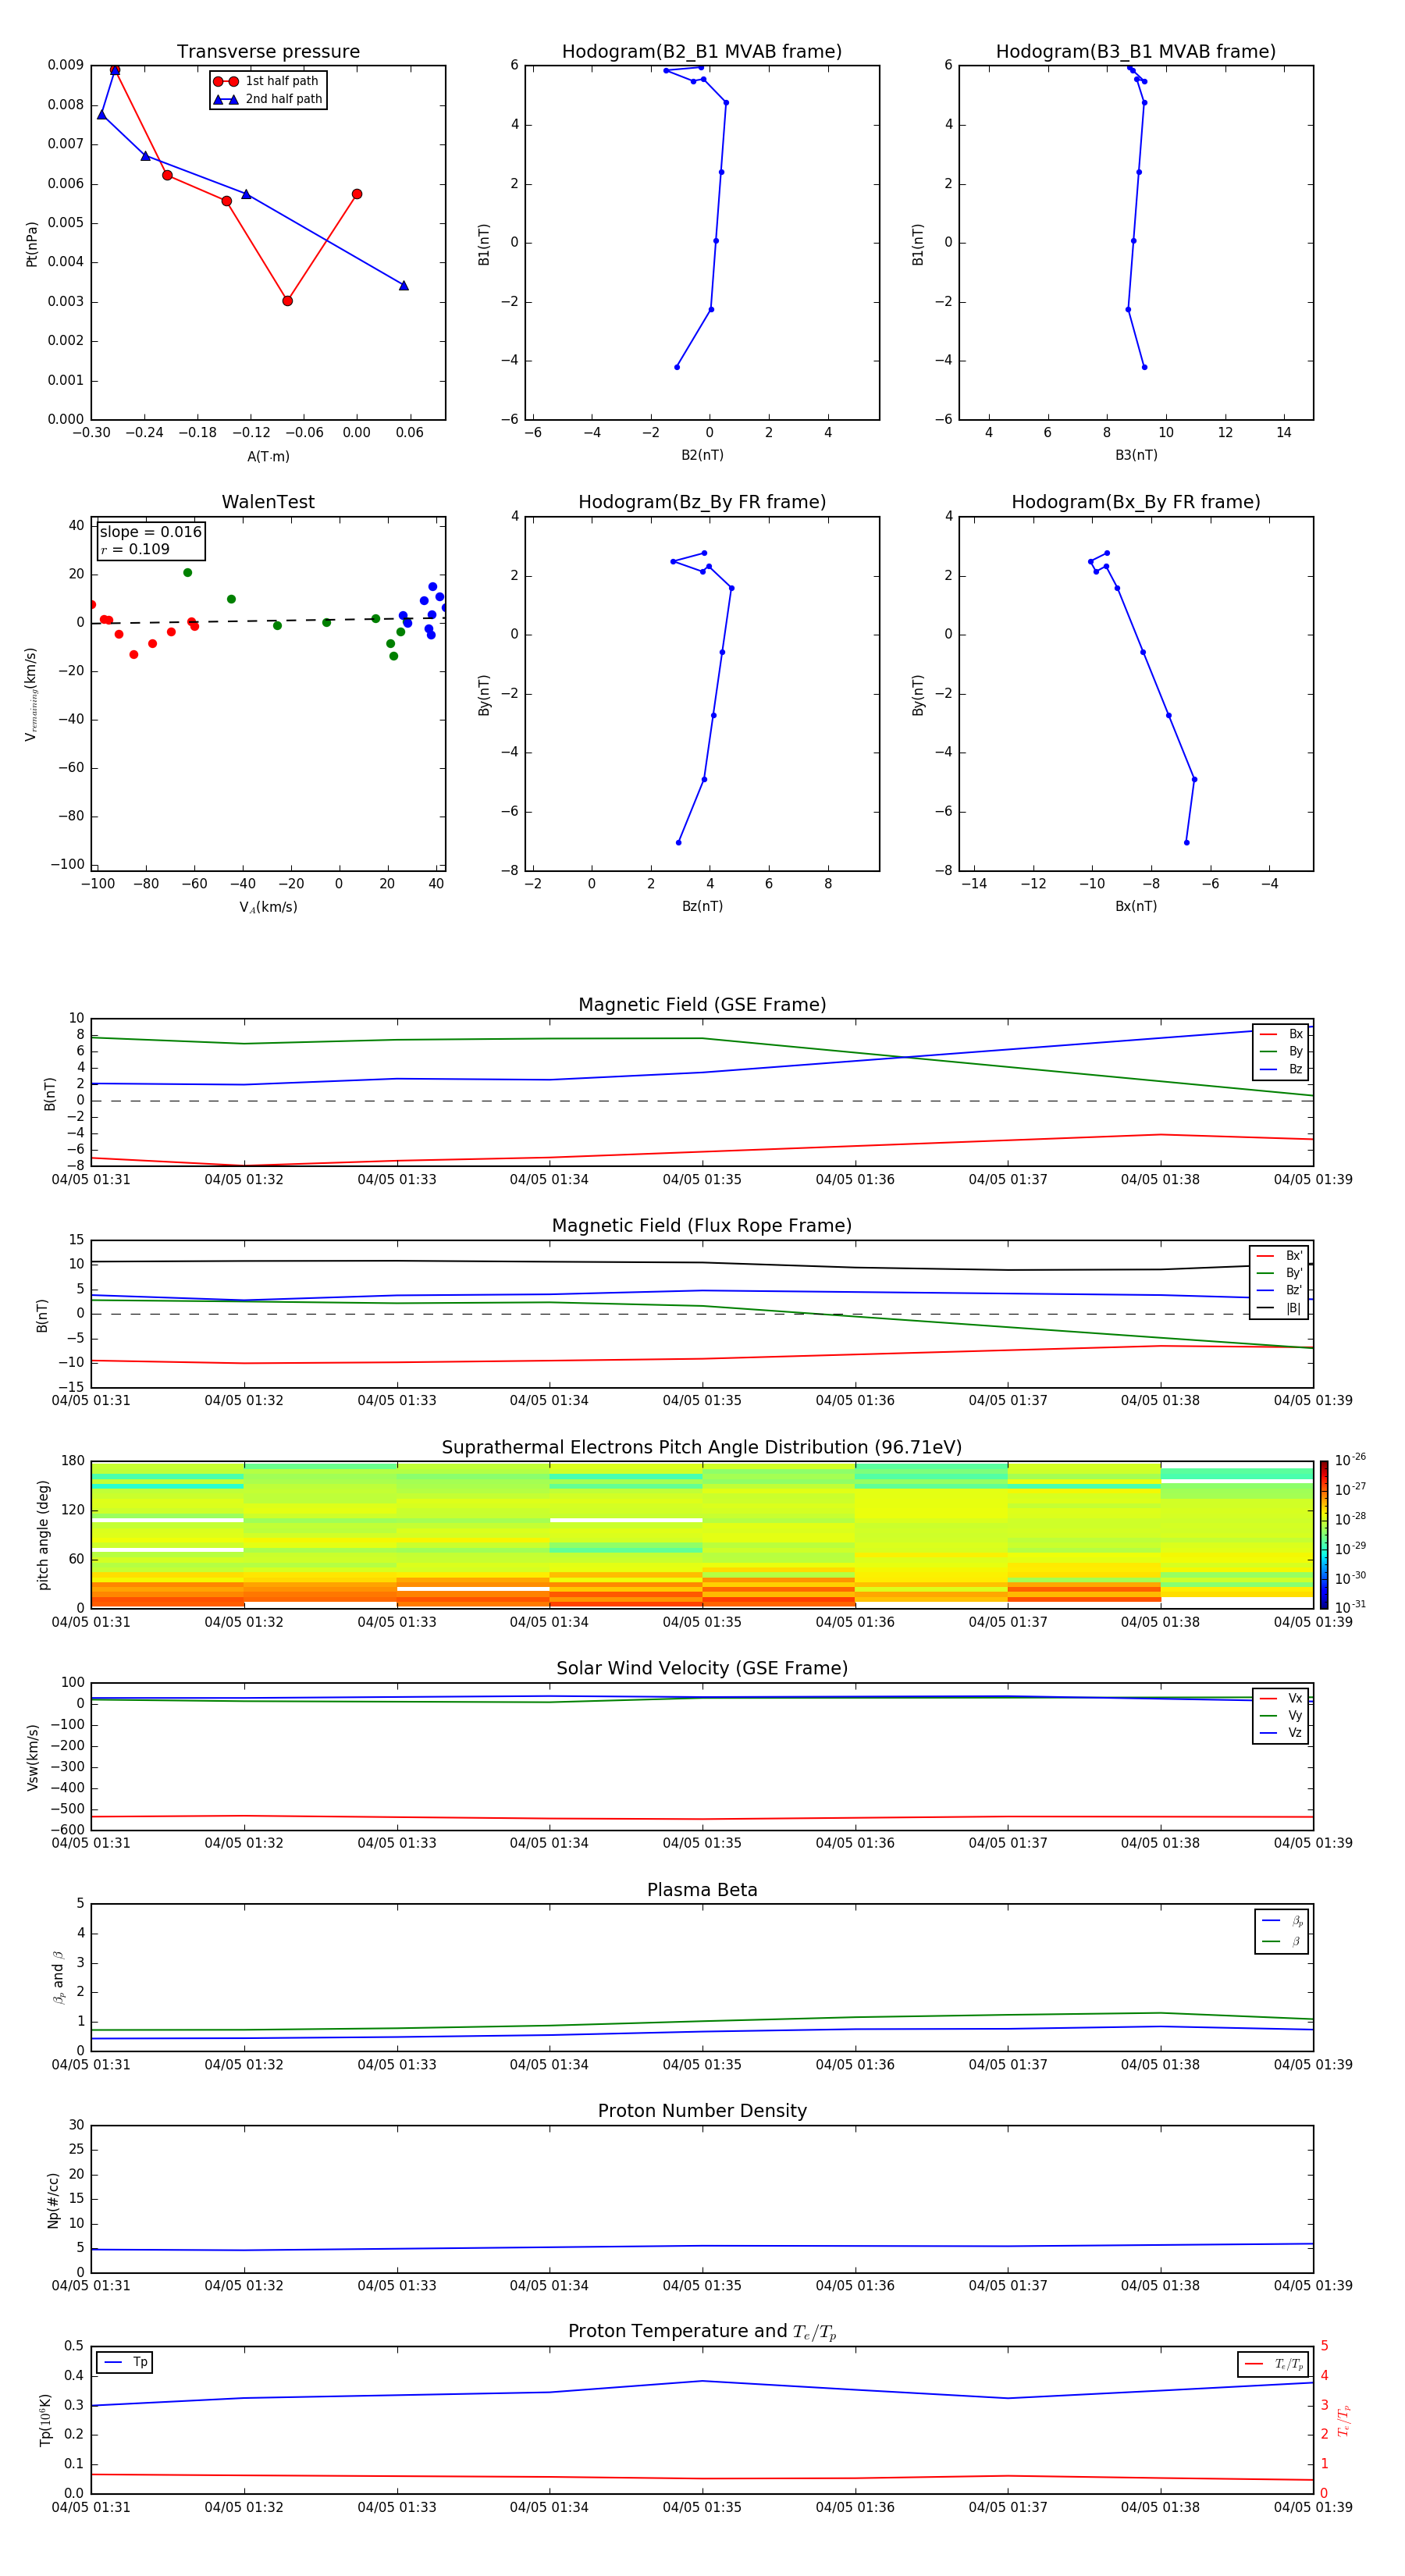The image size is (1405, 2576).
Task: Click the "r = 0.109" annotation
Action: coord(135,549)
